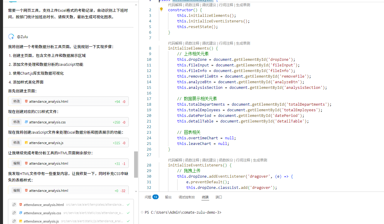Click the comment // 上传相关元素
This screenshot has height=224, width=384.
193,54
